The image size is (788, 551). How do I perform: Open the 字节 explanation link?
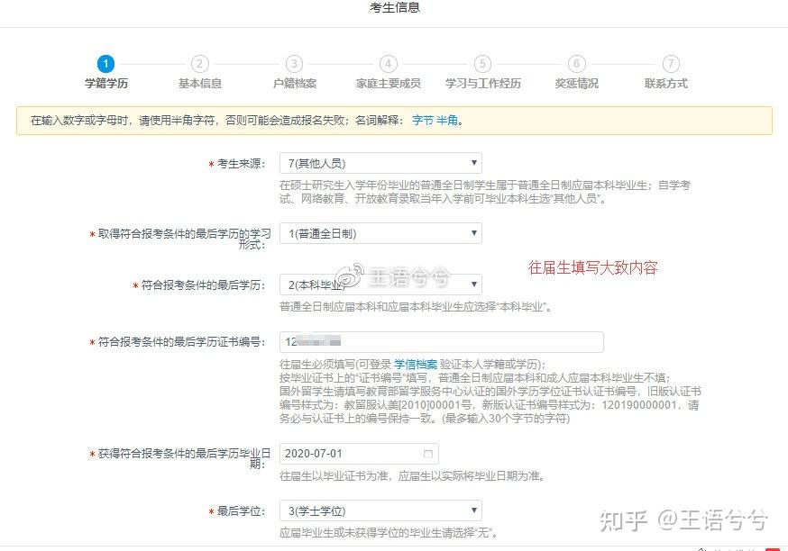pyautogui.click(x=423, y=121)
